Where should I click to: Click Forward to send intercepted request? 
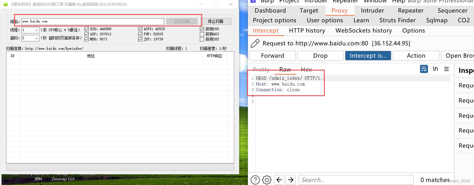[273, 56]
